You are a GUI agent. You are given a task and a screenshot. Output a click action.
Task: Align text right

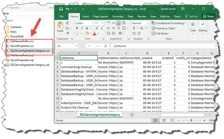point(118,28)
